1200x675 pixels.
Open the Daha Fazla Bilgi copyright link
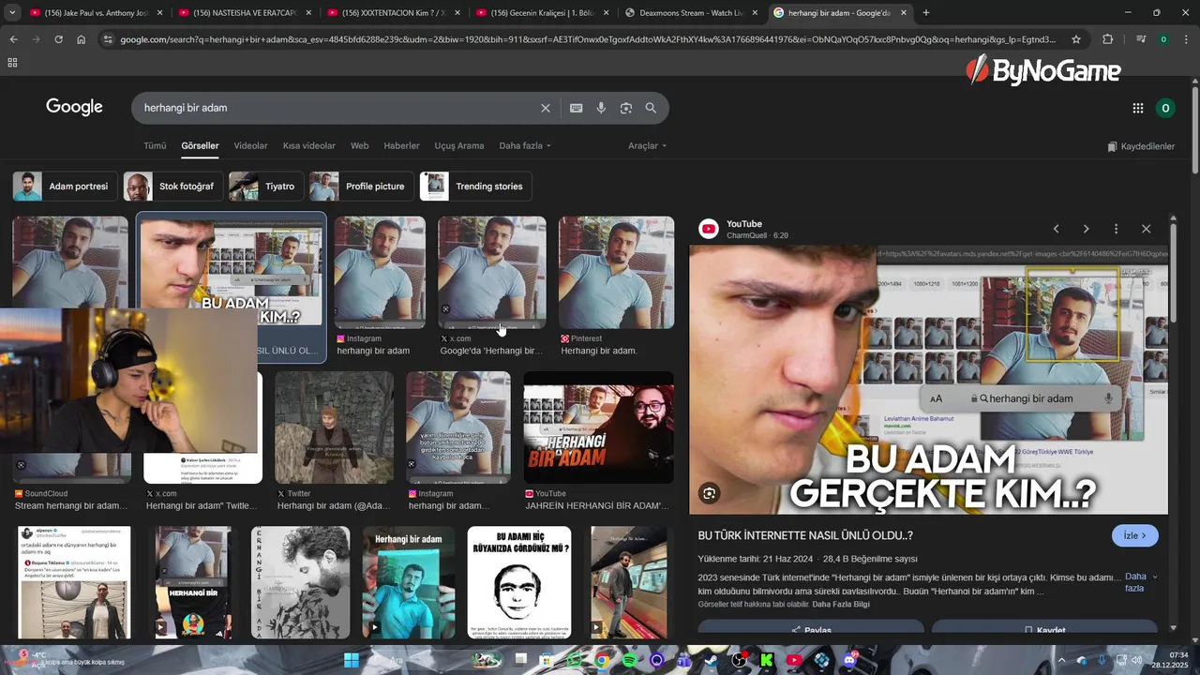(x=841, y=604)
